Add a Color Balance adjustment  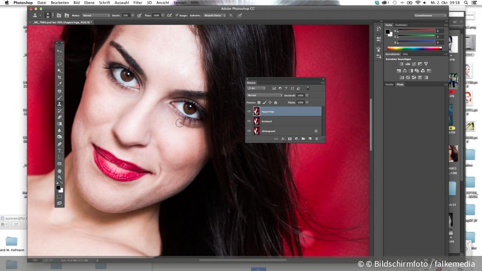(x=405, y=71)
